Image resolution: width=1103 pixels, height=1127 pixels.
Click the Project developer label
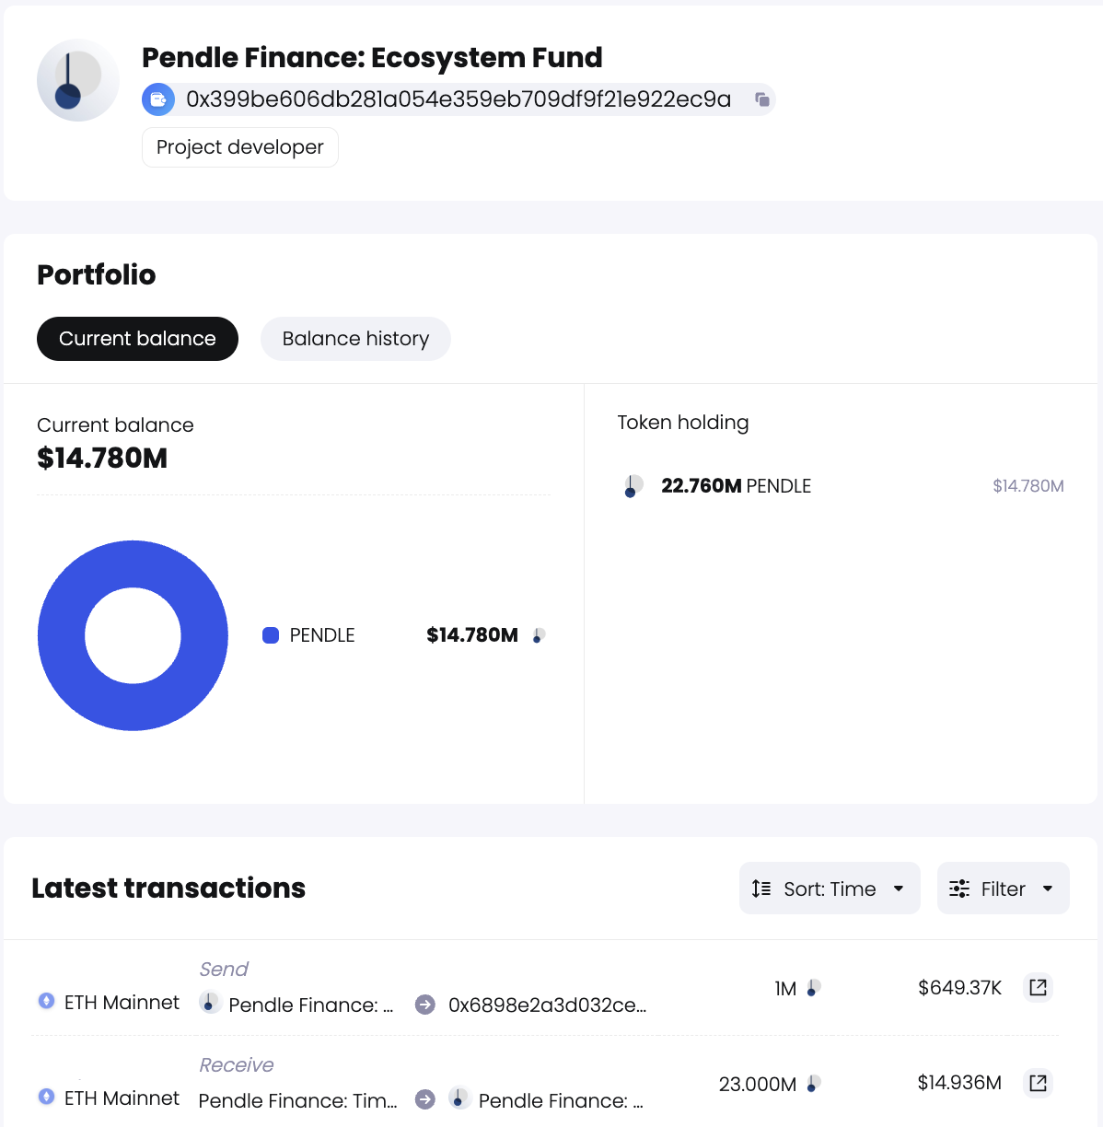point(239,146)
